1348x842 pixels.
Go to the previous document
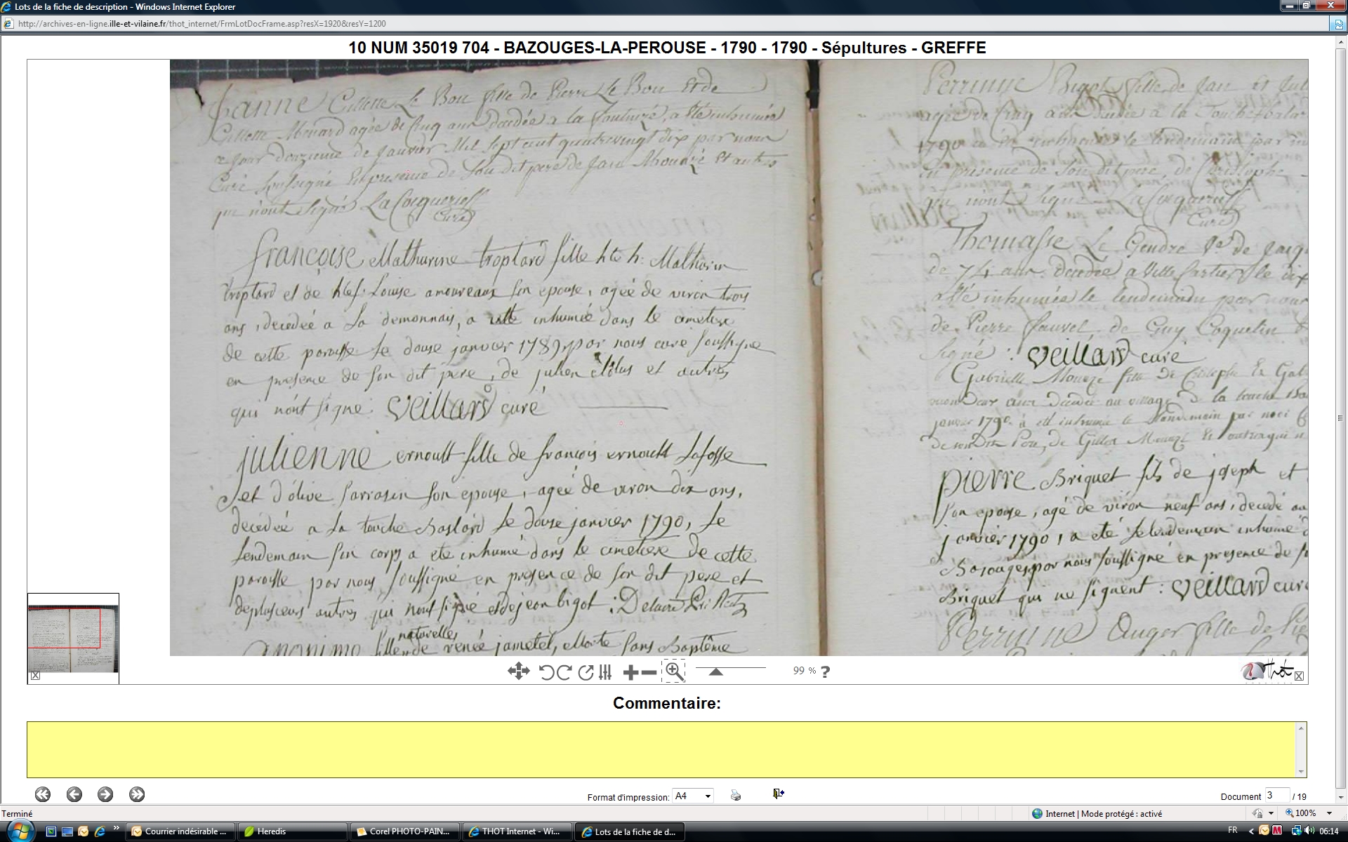click(74, 794)
